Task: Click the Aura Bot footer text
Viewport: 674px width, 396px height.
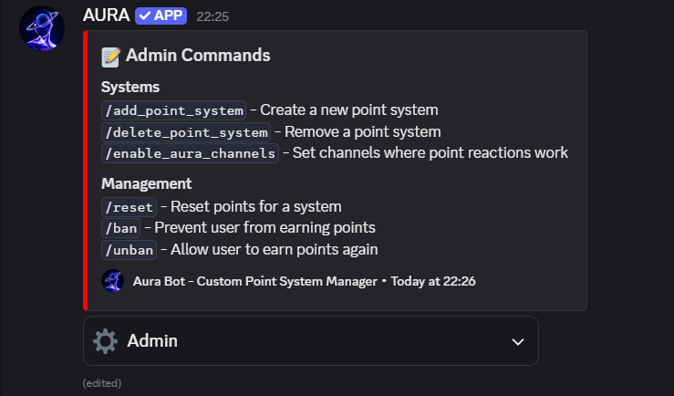Action: tap(254, 281)
